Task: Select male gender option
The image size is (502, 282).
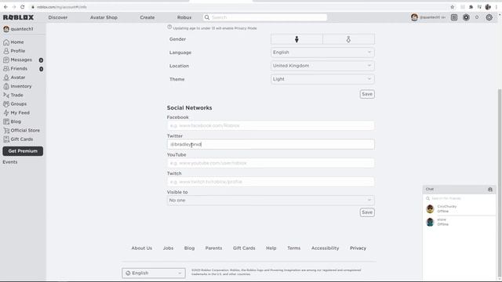Action: click(x=296, y=39)
